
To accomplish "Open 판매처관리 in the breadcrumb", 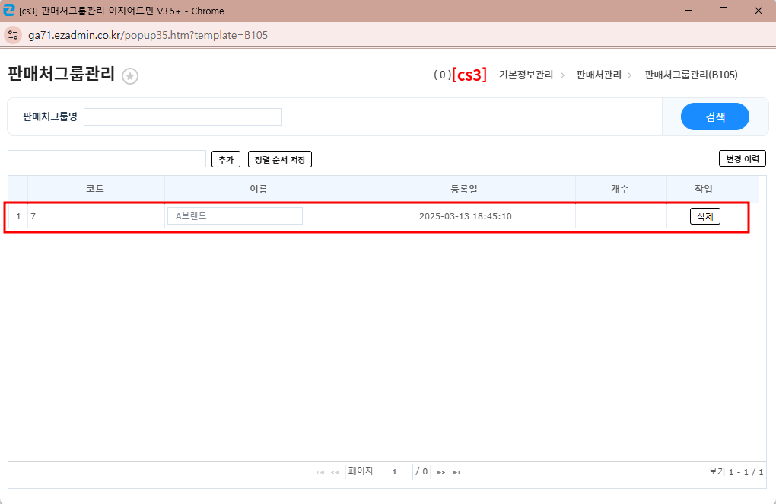I will [x=599, y=75].
